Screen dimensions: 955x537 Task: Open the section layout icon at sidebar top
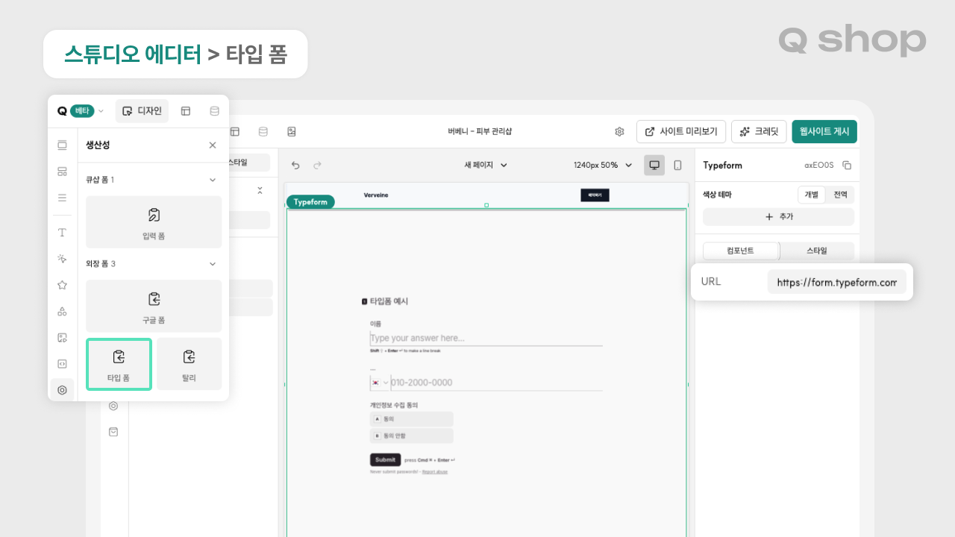pyautogui.click(x=62, y=145)
